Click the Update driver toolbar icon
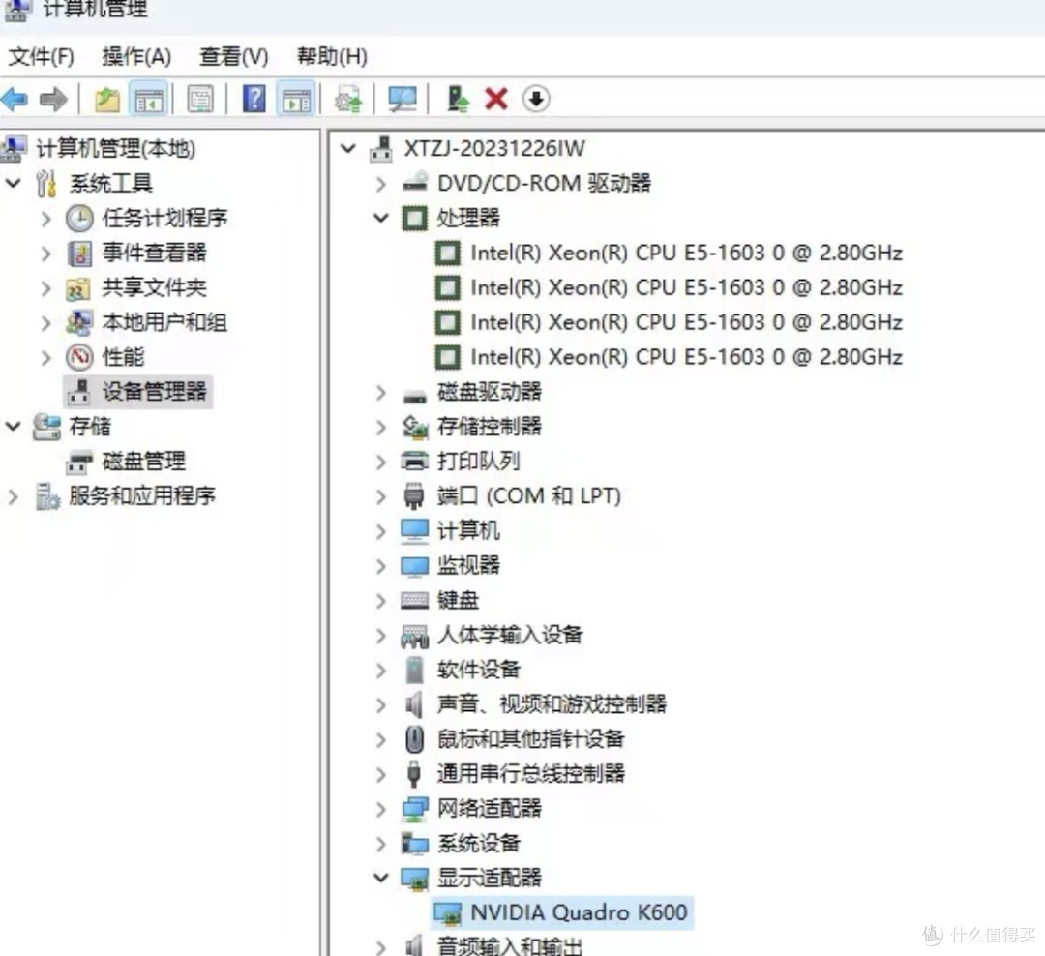This screenshot has width=1045, height=956. pyautogui.click(x=348, y=100)
